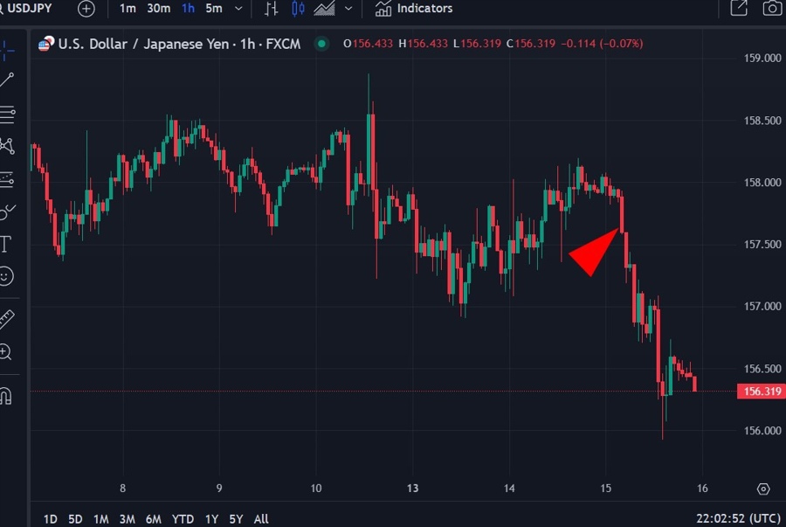
Task: Set date range to 5D
Action: pyautogui.click(x=75, y=519)
